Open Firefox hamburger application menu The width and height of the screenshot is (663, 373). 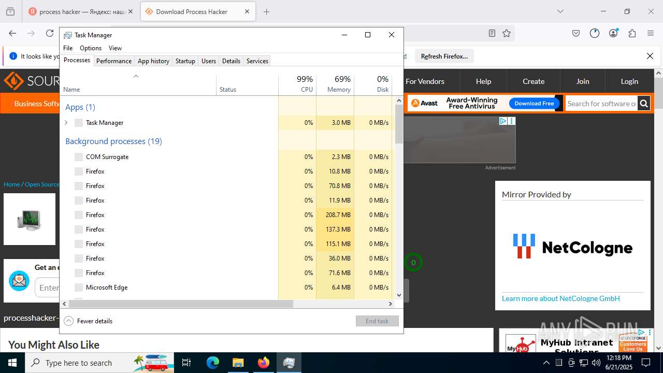pyautogui.click(x=651, y=33)
